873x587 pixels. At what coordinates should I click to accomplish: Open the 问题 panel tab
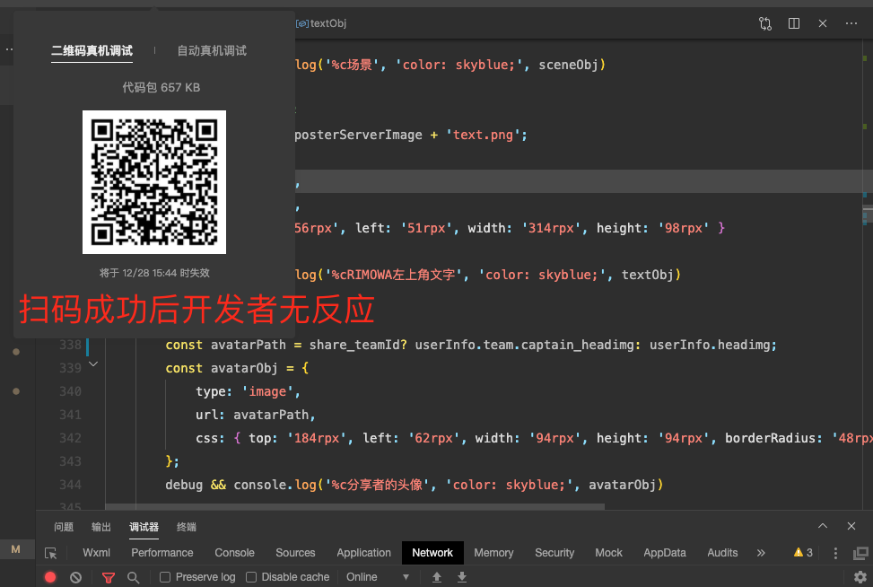click(x=64, y=527)
